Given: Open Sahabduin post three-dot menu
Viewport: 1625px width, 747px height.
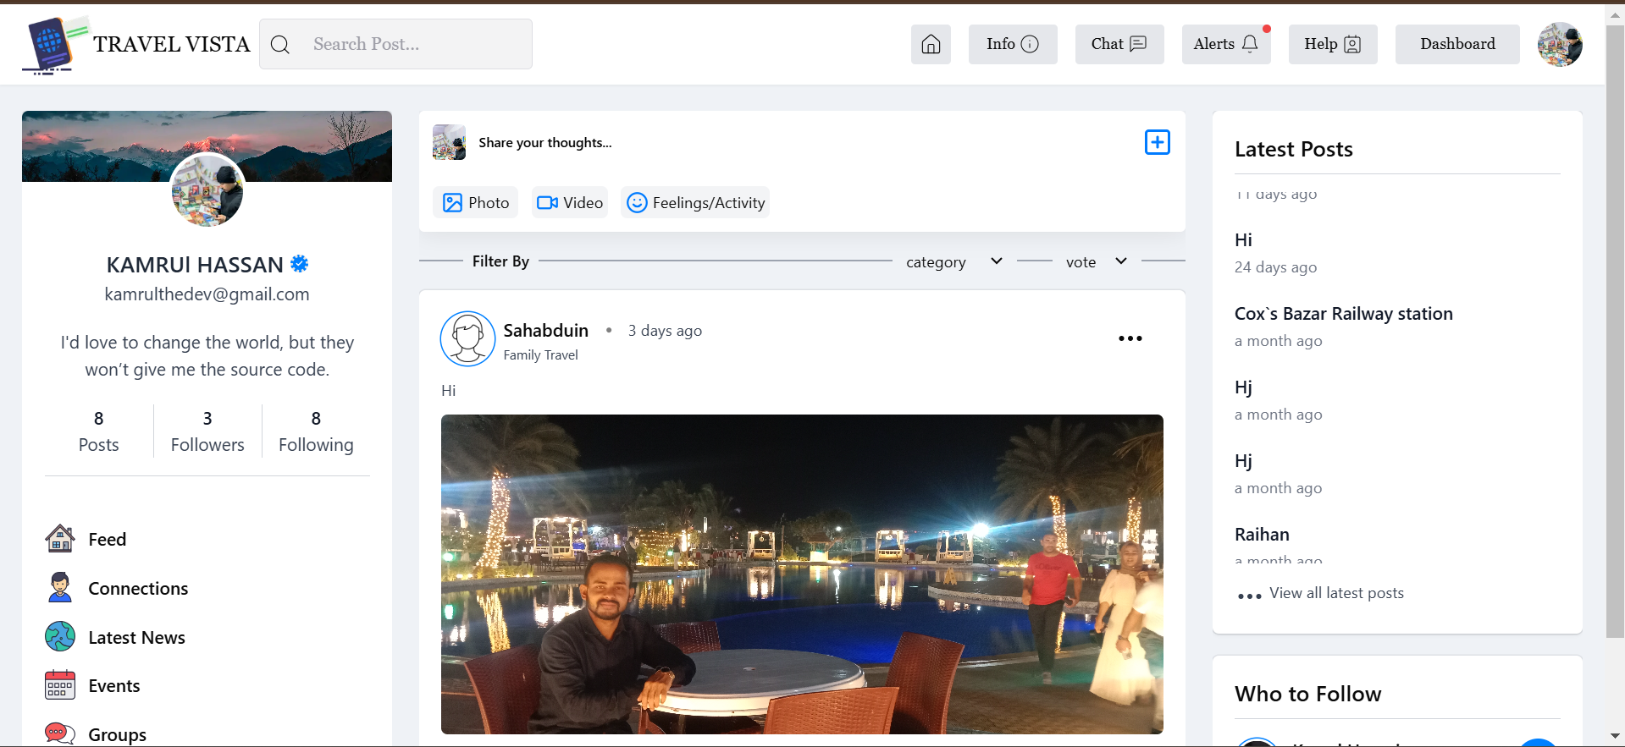Looking at the screenshot, I should (x=1130, y=338).
